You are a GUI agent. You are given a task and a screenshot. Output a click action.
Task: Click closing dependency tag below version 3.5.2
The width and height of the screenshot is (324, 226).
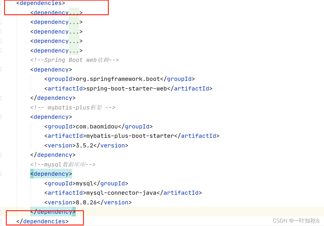[53, 155]
